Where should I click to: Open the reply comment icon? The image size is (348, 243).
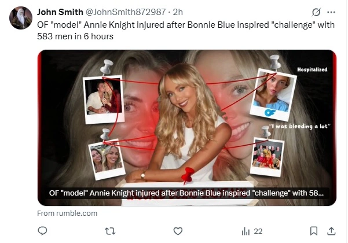[42, 231]
